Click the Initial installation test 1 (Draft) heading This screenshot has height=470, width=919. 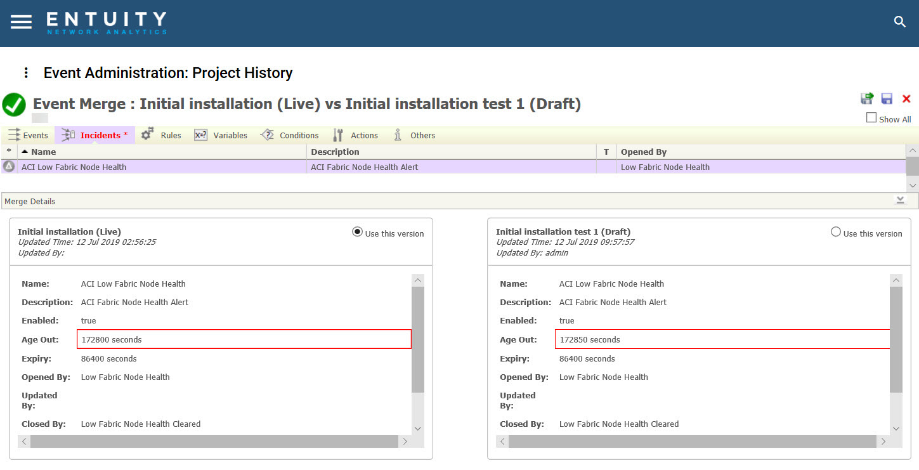[563, 232]
